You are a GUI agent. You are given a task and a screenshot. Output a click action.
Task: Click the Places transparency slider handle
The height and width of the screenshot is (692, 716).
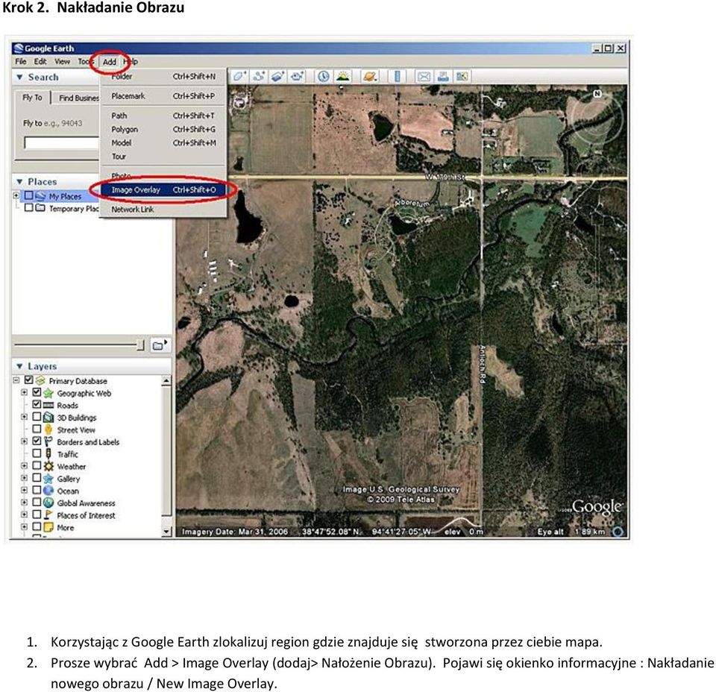[x=141, y=345]
